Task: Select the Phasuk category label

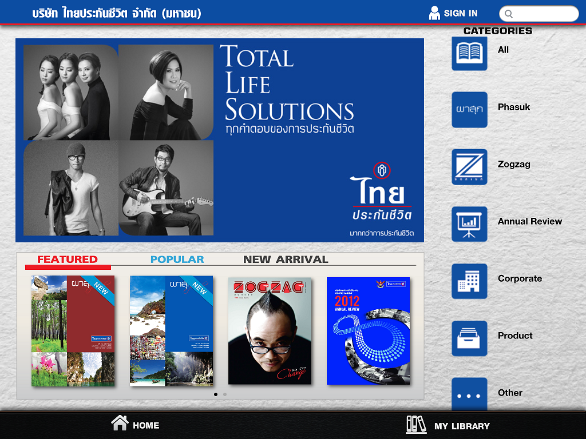Action: click(x=514, y=107)
